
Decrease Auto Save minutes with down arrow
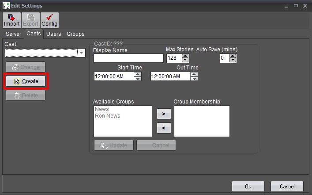click(233, 60)
